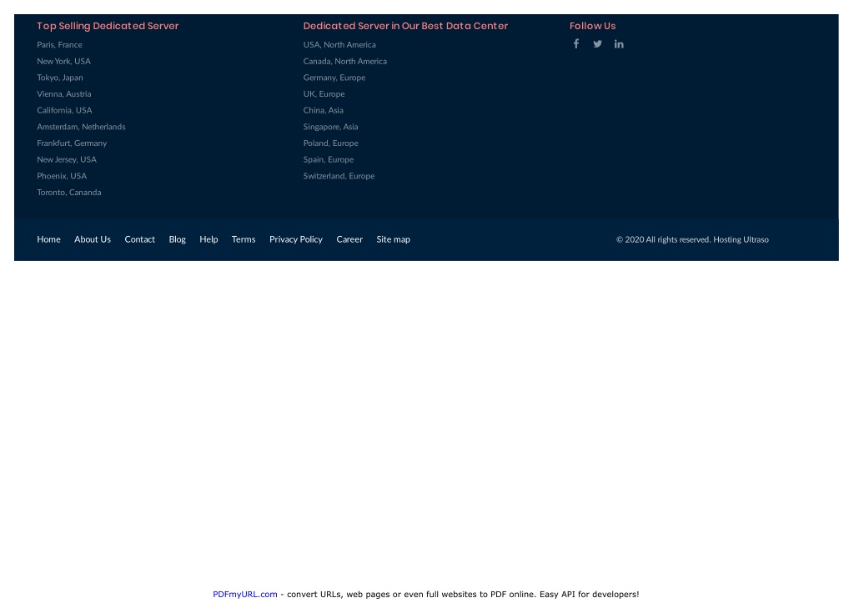The width and height of the screenshot is (854, 603).
Task: Open the Contact page
Action: point(139,239)
